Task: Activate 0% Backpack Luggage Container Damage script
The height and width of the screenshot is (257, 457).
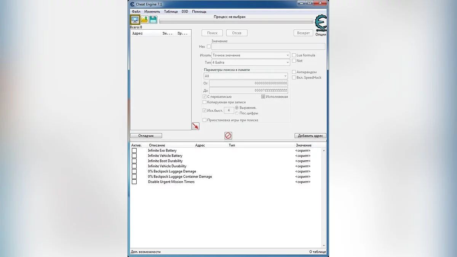Action: click(x=134, y=177)
